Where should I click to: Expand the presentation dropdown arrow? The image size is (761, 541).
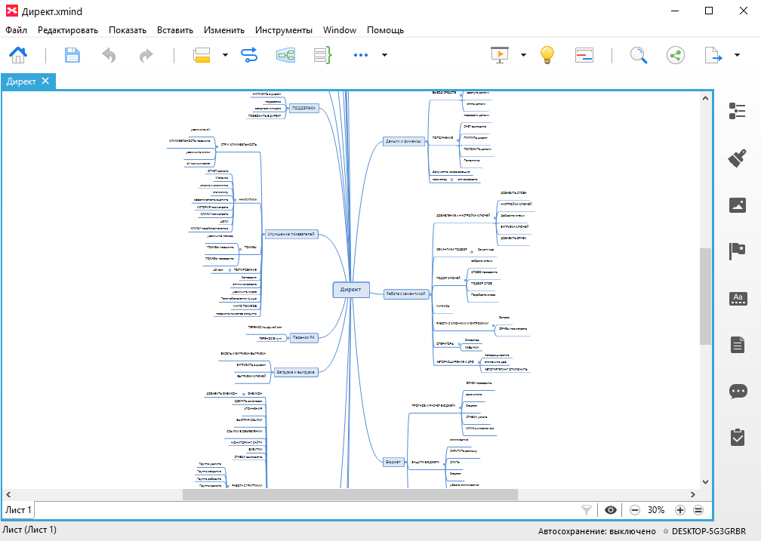(523, 55)
